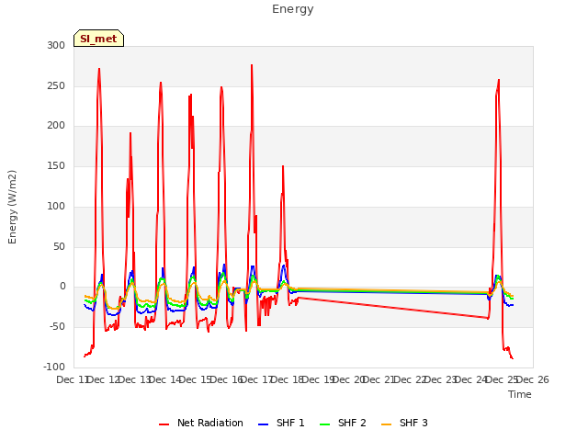Click the Time axis label
This screenshot has width=588, height=441.
point(520,394)
